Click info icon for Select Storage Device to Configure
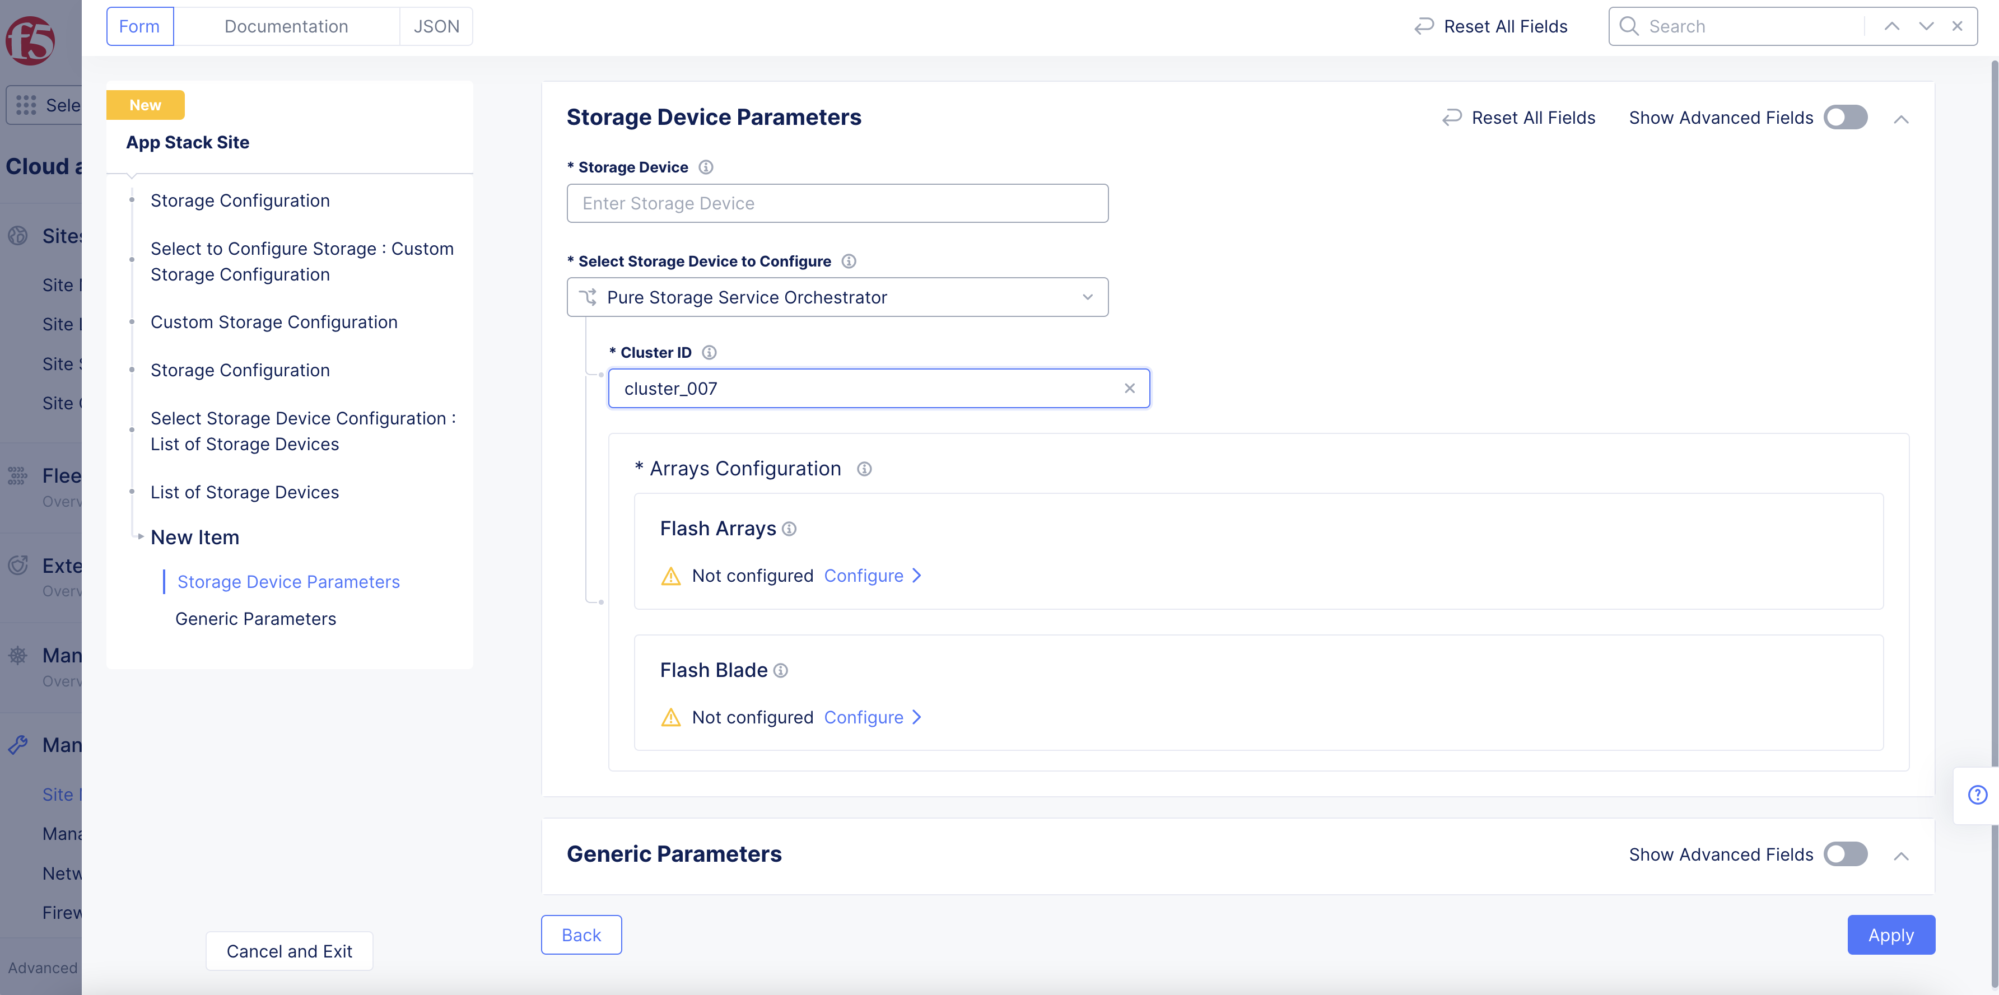The width and height of the screenshot is (1999, 995). pos(849,261)
